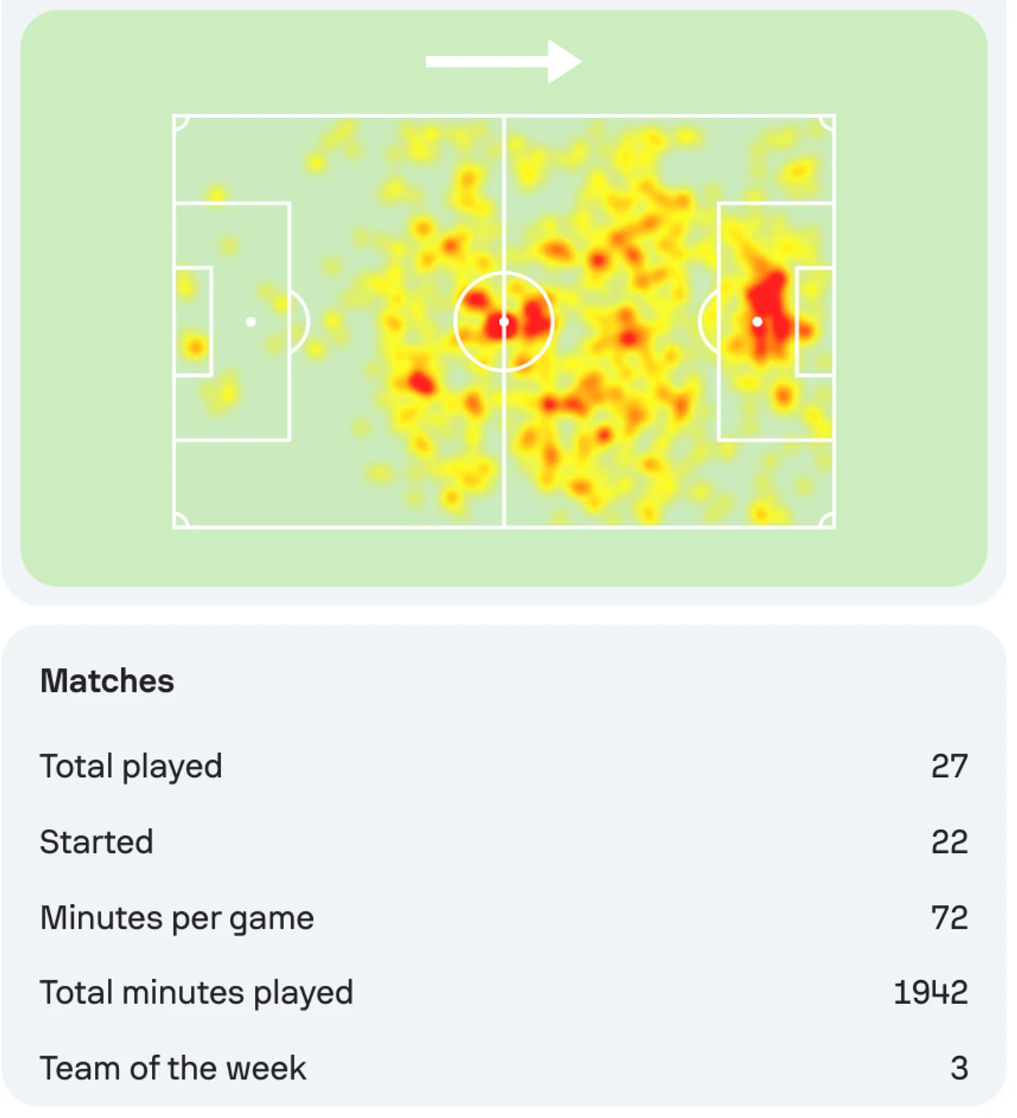Click the left penalty spot on heatmap
1017x1118 pixels.
(x=251, y=322)
